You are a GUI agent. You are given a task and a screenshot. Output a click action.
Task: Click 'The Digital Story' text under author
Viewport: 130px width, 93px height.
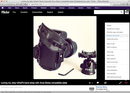[x=102, y=89]
